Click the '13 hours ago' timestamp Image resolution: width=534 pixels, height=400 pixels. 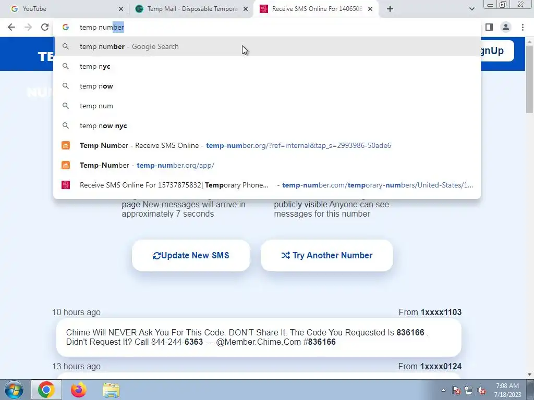tap(76, 366)
